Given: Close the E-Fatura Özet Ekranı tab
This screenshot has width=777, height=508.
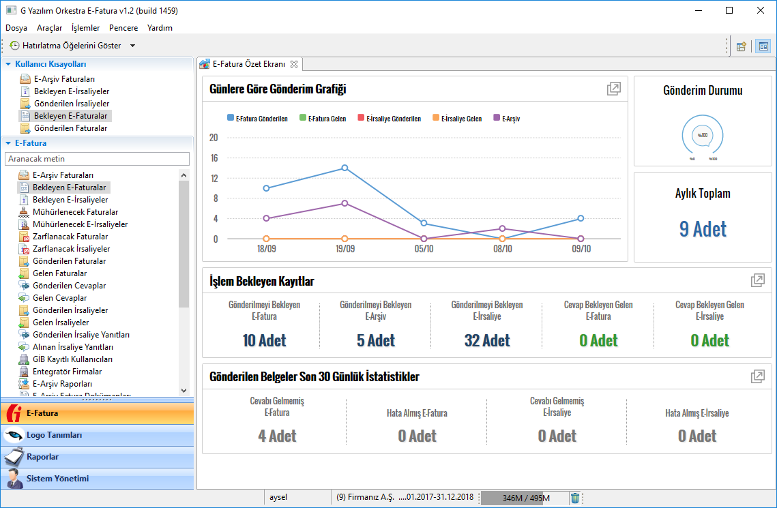Looking at the screenshot, I should tap(294, 64).
